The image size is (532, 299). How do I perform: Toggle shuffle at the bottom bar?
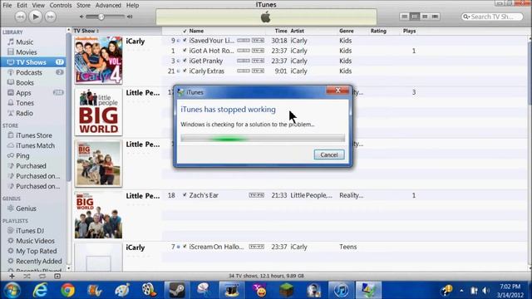[x=27, y=277]
